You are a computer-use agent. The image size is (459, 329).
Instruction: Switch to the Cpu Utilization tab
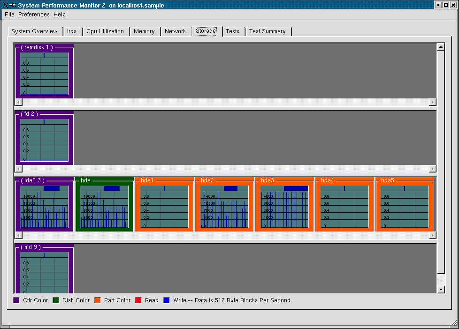[x=105, y=31]
